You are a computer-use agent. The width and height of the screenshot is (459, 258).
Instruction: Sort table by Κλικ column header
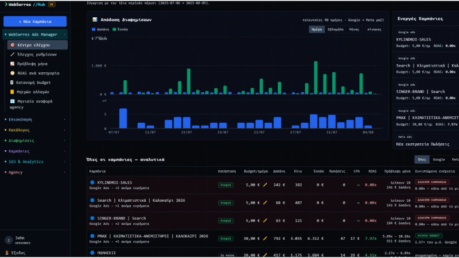pyautogui.click(x=298, y=171)
